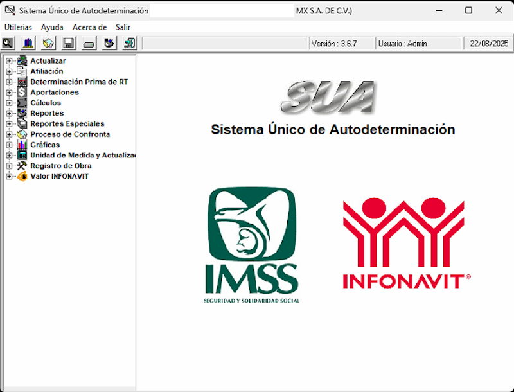514x392 pixels.
Task: Select the Cálculos label in the tree
Action: point(46,103)
